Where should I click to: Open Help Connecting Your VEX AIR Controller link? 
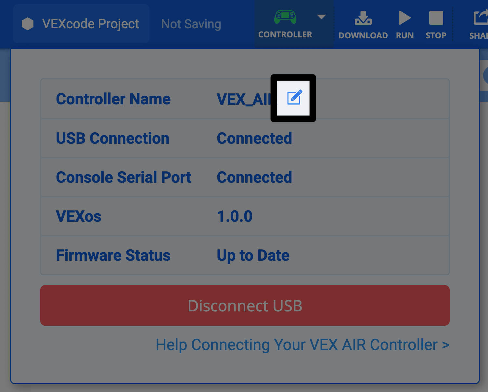click(302, 345)
